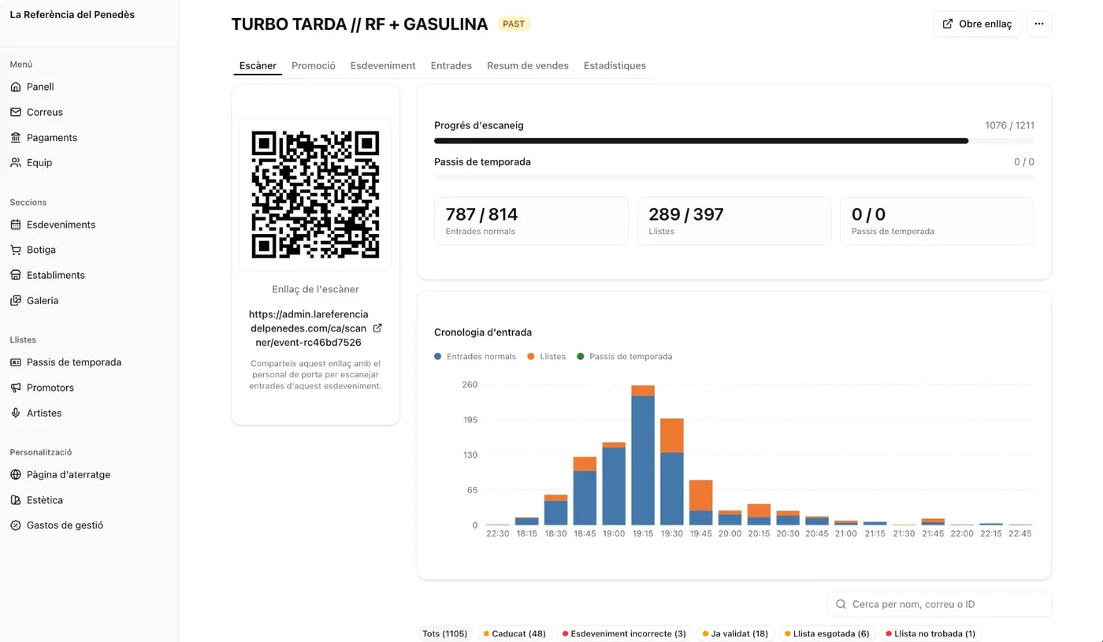1103x642 pixels.
Task: Click the Obre enllaç button
Action: pyautogui.click(x=977, y=24)
